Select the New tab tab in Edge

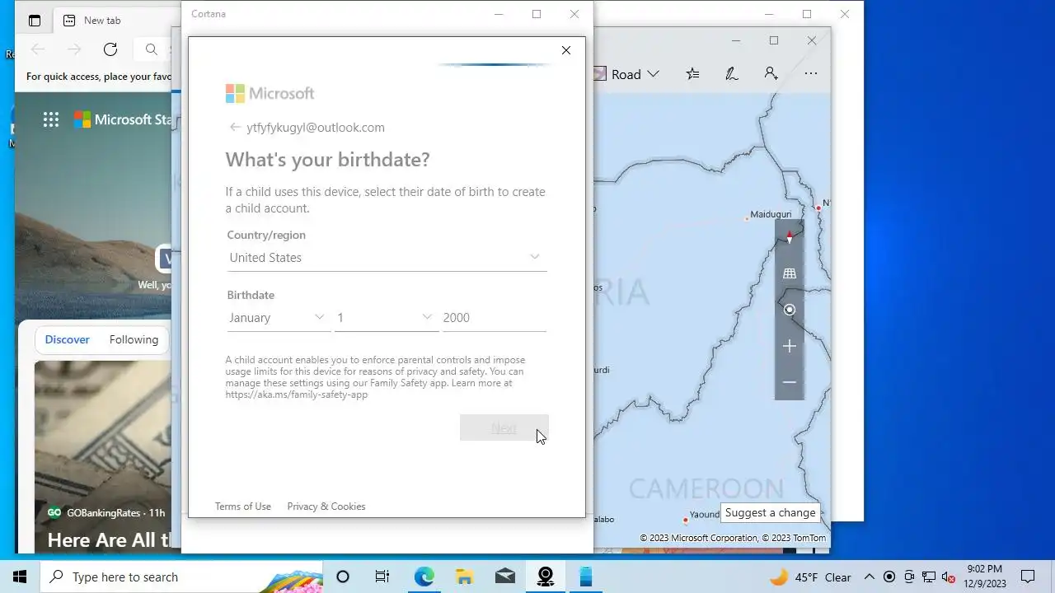pyautogui.click(x=102, y=21)
